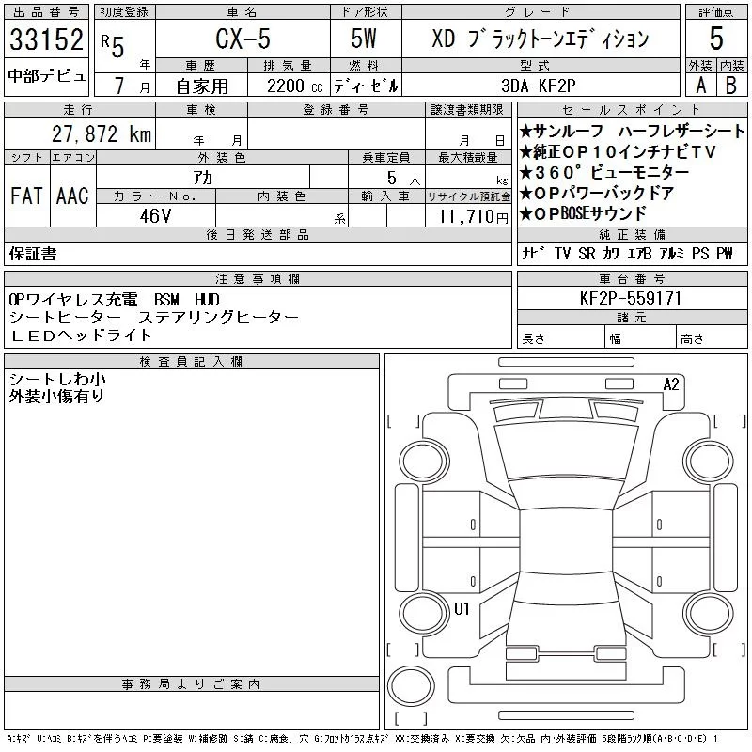The image size is (752, 752).
Task: Click the car name CX-5
Action: [243, 39]
